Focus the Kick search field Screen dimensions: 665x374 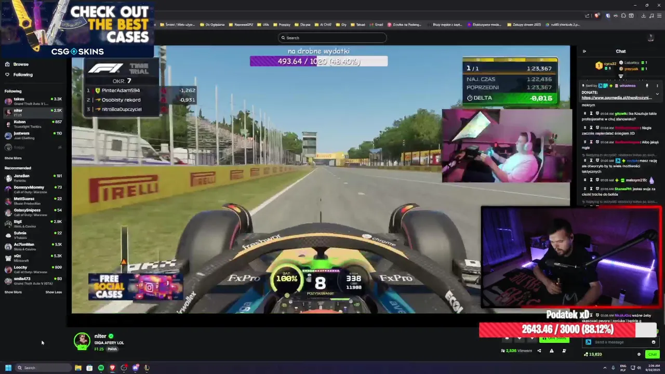332,37
